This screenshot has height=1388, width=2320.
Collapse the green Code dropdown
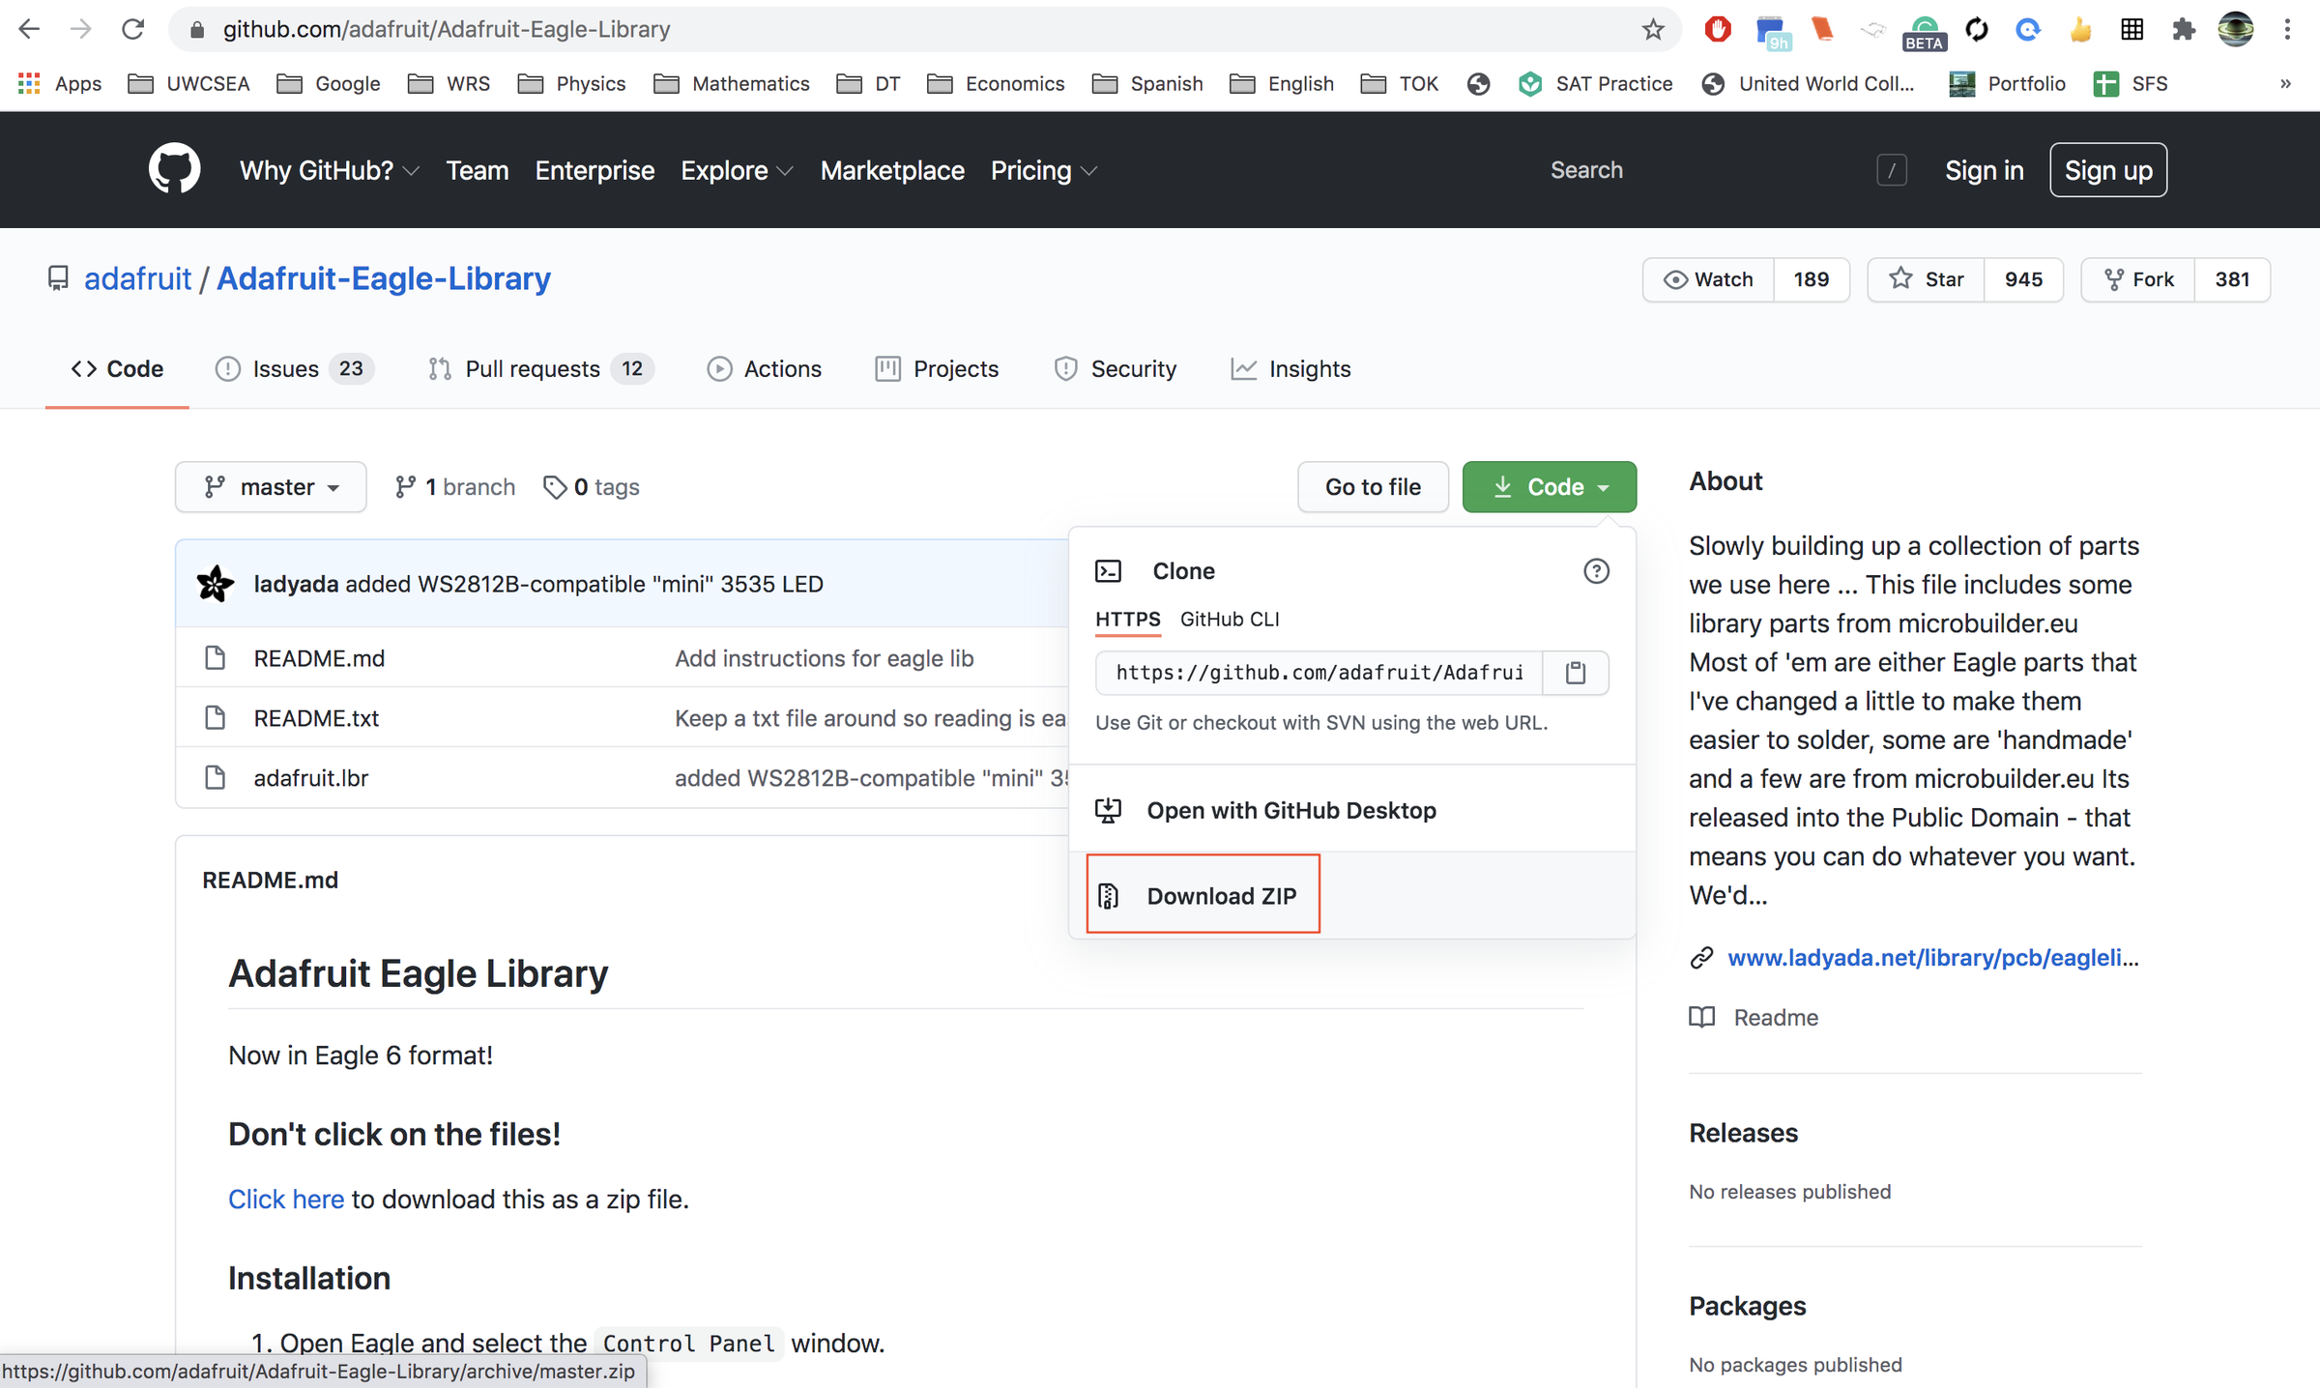click(x=1549, y=487)
